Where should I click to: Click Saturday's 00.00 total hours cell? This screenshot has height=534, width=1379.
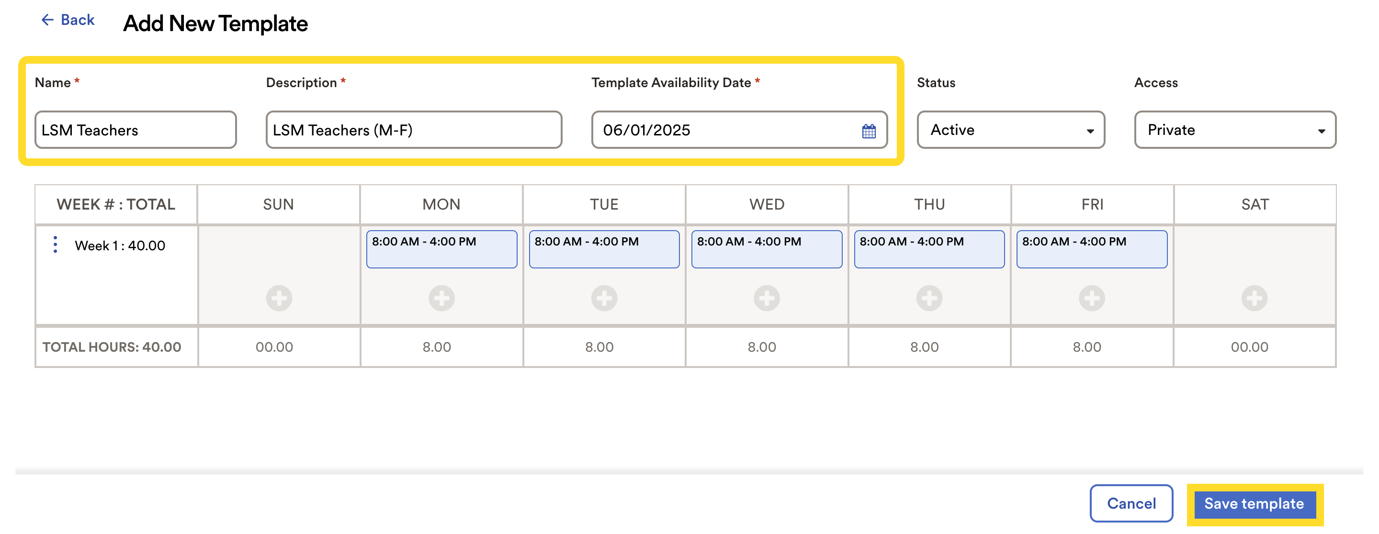pyautogui.click(x=1255, y=347)
